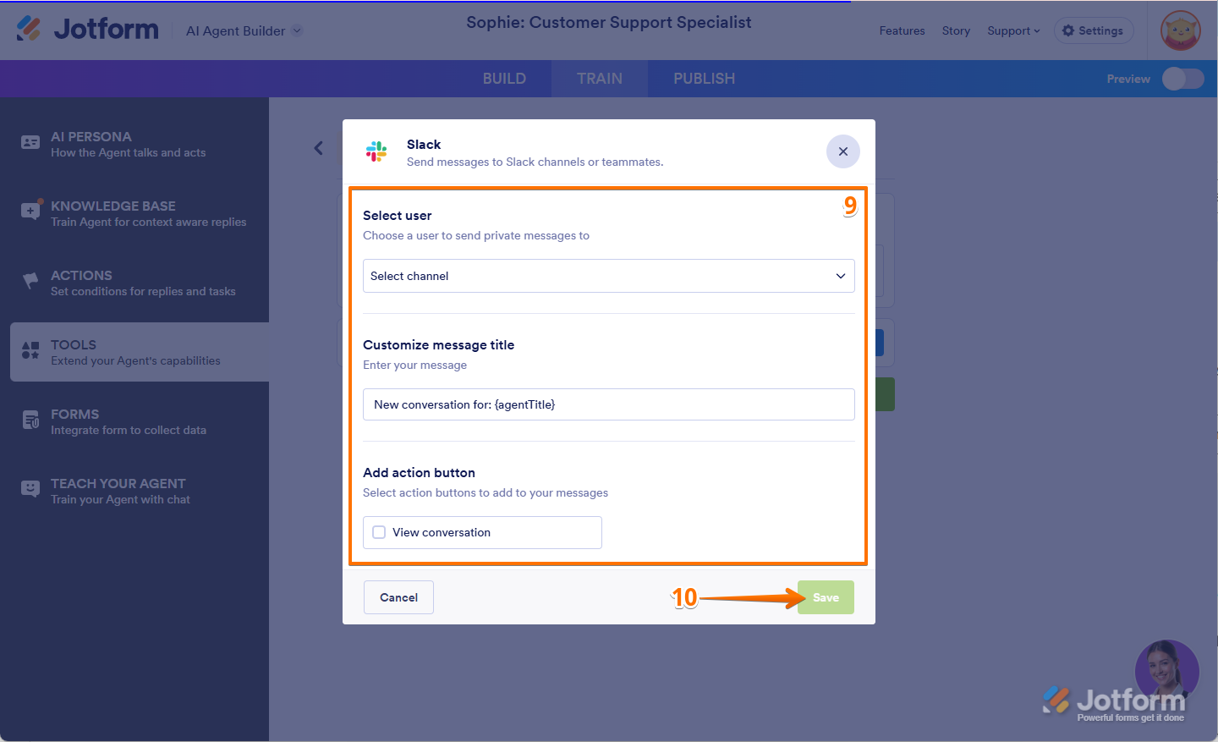Click the Tools shapes icon
Viewport: 1218px width, 742px height.
click(x=30, y=350)
